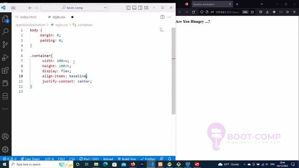The height and width of the screenshot is (168, 299).
Task: Open the Source Control view
Action: coord(5,44)
